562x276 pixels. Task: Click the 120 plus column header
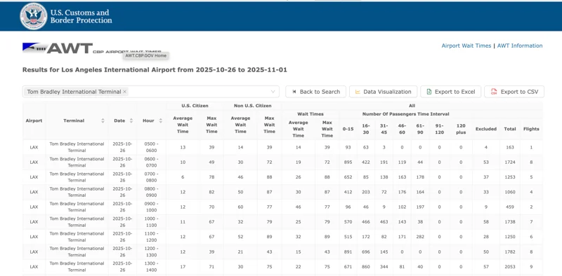pyautogui.click(x=461, y=129)
